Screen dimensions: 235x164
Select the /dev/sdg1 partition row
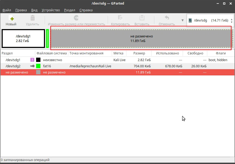pyautogui.click(x=118, y=60)
